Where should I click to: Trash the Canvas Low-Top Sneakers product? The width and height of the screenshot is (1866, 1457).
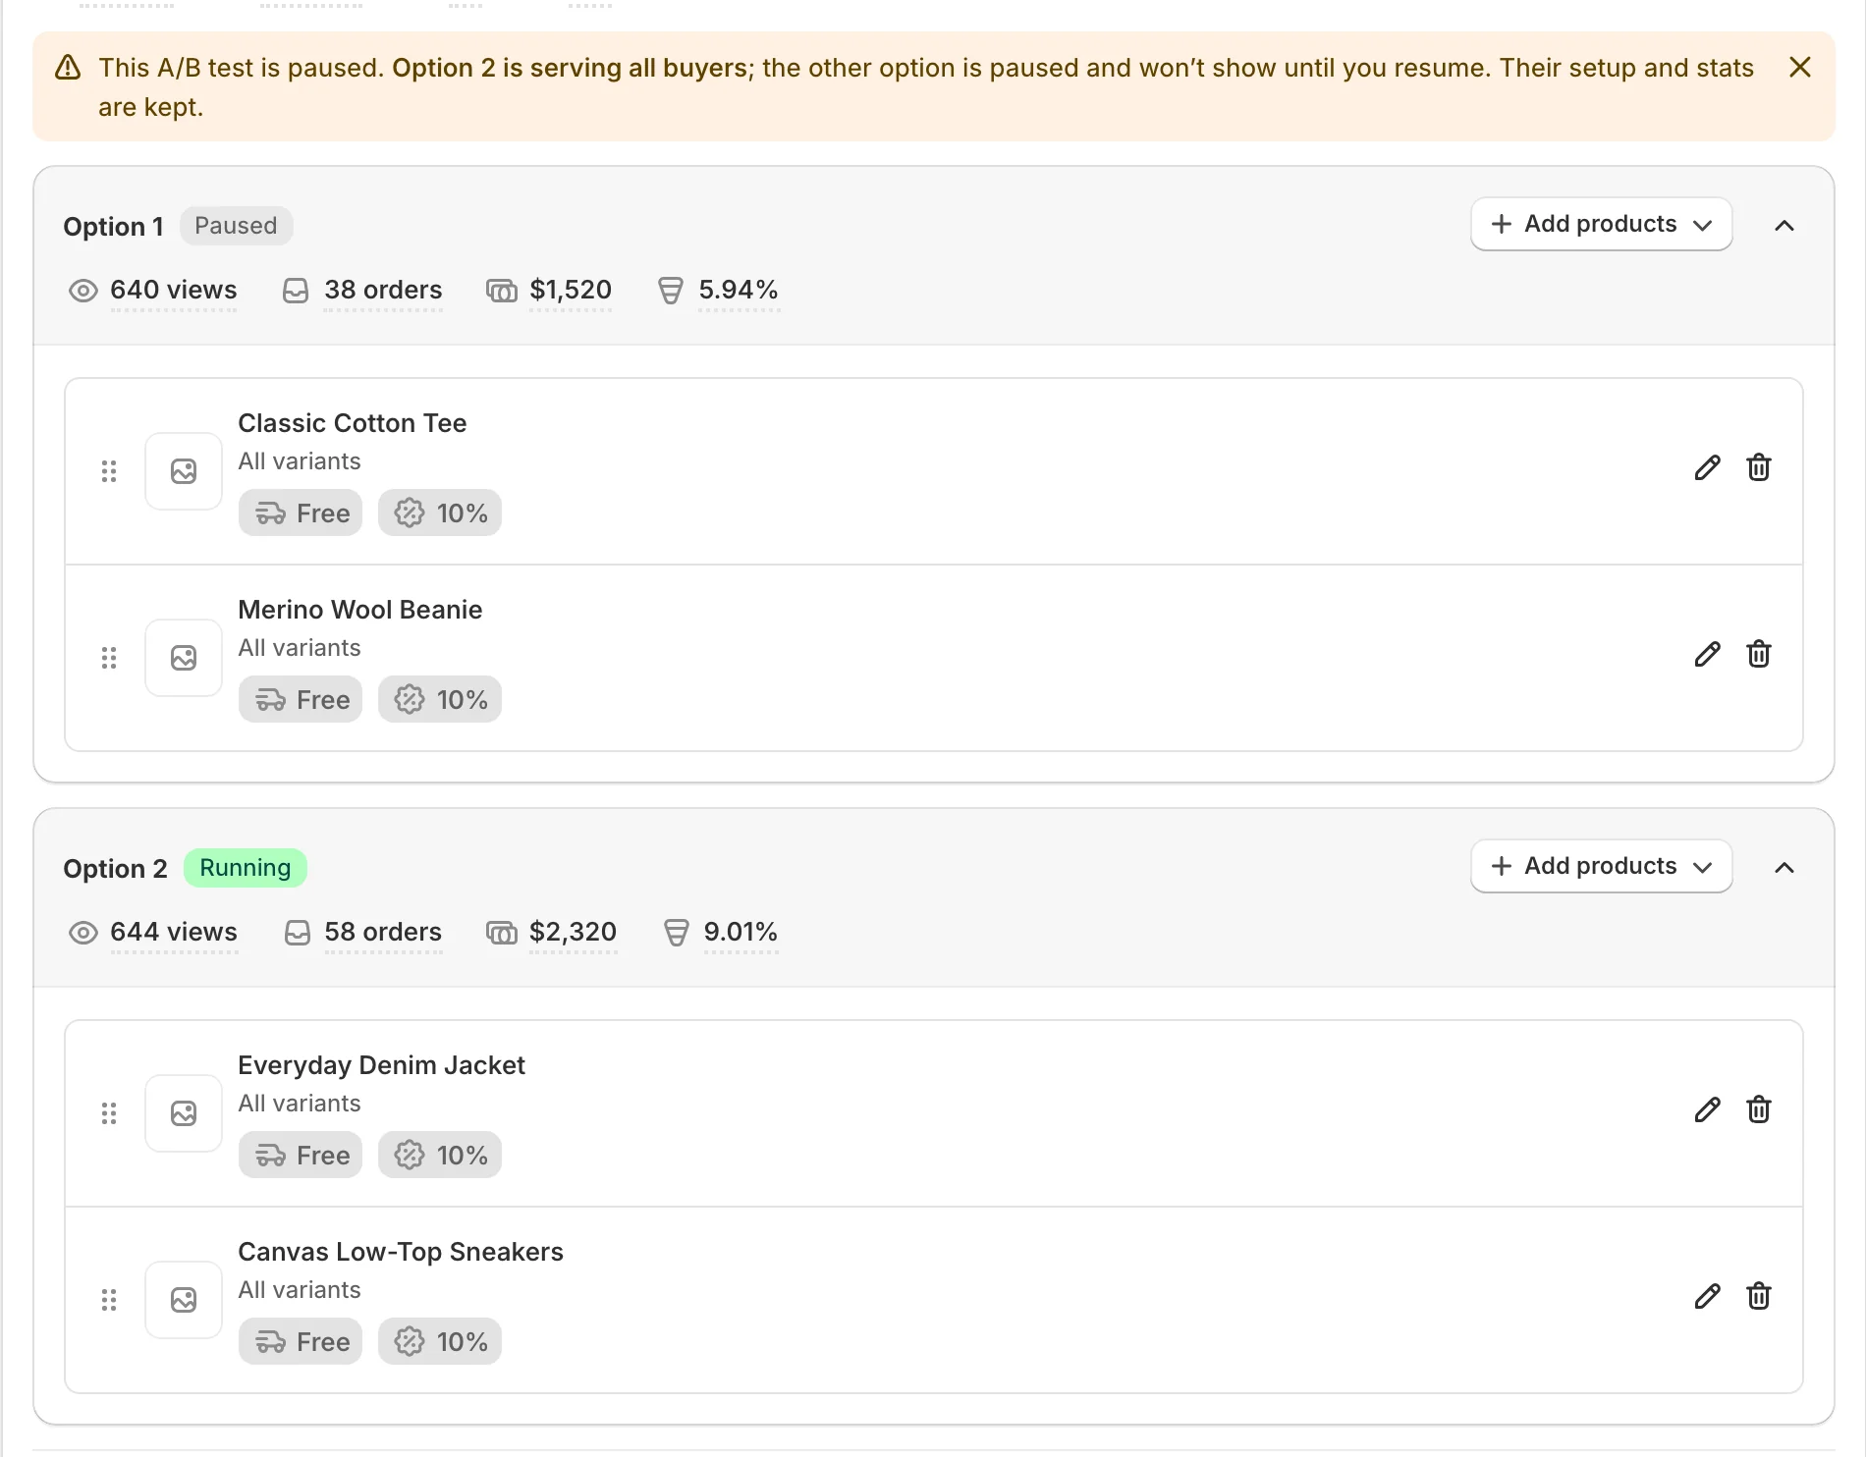coord(1759,1296)
